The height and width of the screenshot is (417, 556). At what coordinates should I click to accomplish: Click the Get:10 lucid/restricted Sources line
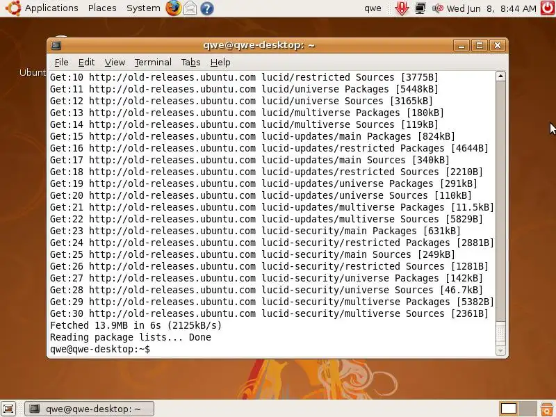pyautogui.click(x=245, y=77)
